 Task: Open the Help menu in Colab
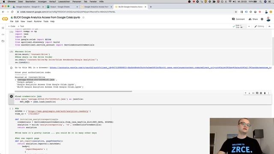[x=52, y=21]
